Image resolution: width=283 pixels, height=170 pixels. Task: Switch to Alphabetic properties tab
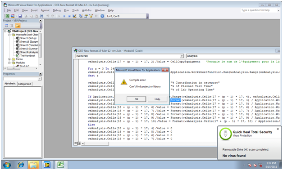tap(10, 84)
